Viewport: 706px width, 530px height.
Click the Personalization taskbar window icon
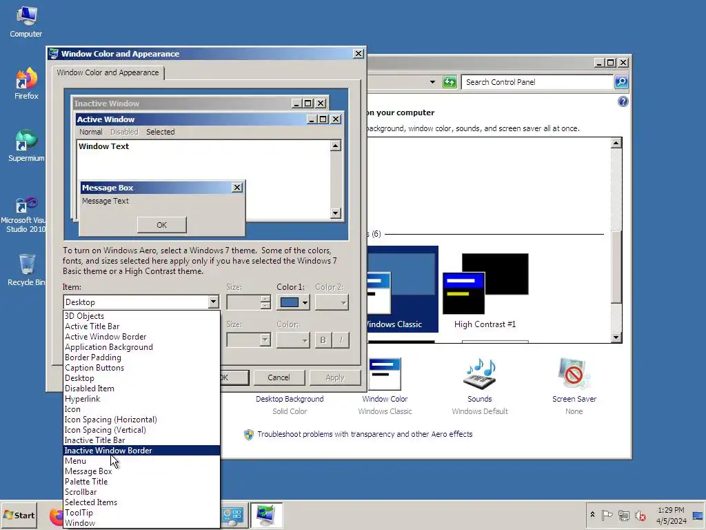point(266,515)
